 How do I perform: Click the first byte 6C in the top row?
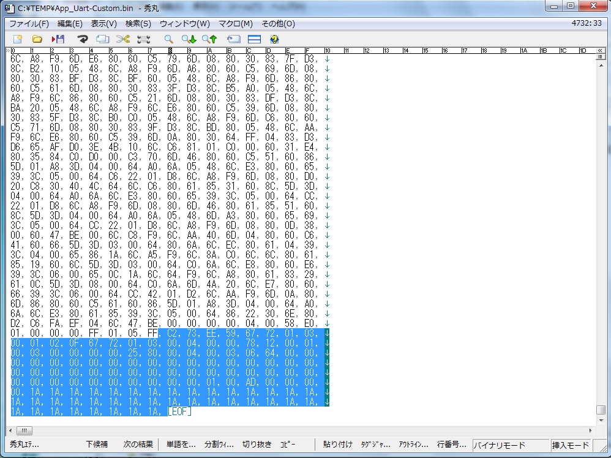pyautogui.click(x=15, y=59)
